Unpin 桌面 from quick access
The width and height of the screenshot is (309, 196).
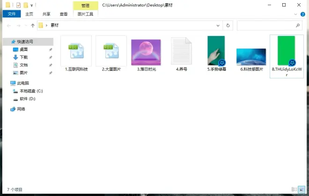[51, 49]
